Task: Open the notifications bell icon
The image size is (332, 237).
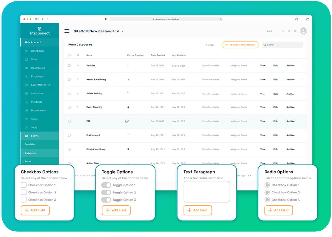Action: coord(289,31)
